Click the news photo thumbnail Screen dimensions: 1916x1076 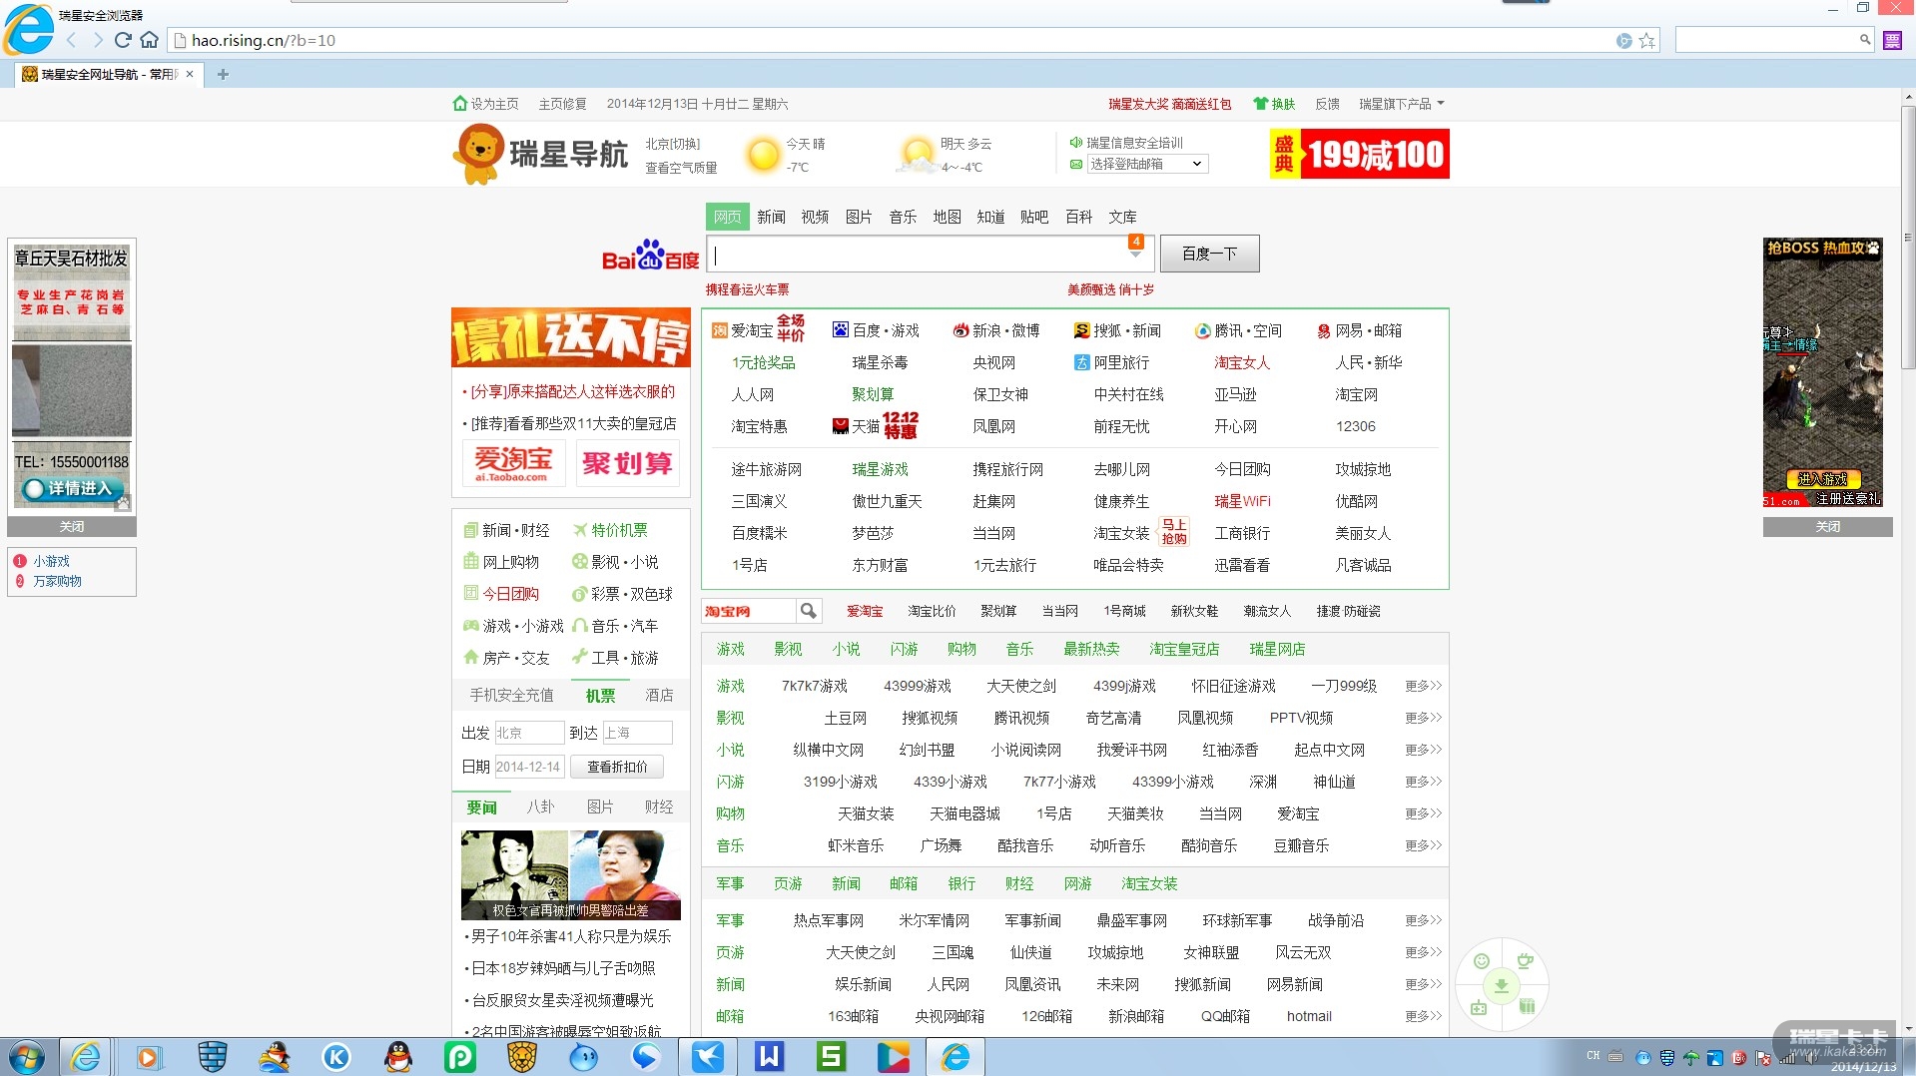(570, 874)
